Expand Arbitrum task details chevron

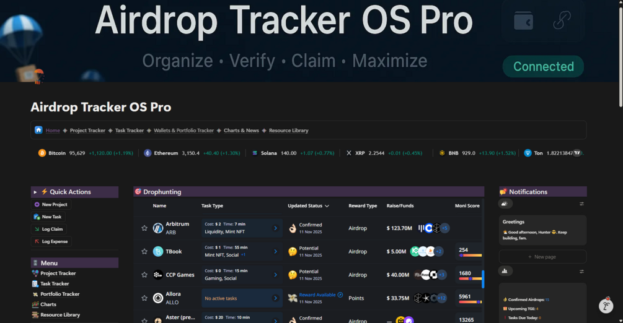(275, 228)
